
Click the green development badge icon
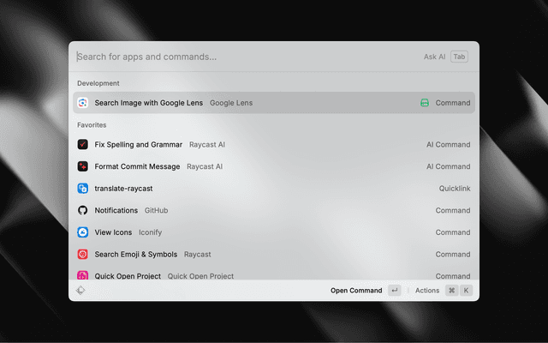425,103
